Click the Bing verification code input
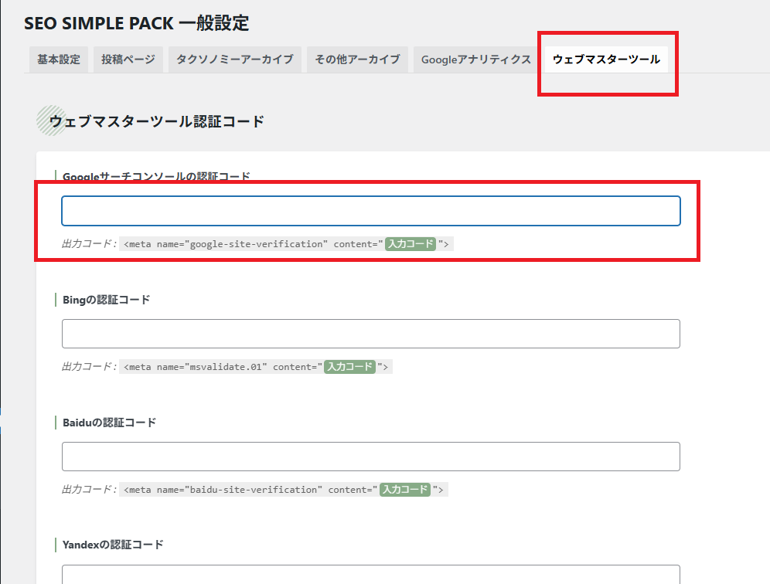 tap(370, 334)
